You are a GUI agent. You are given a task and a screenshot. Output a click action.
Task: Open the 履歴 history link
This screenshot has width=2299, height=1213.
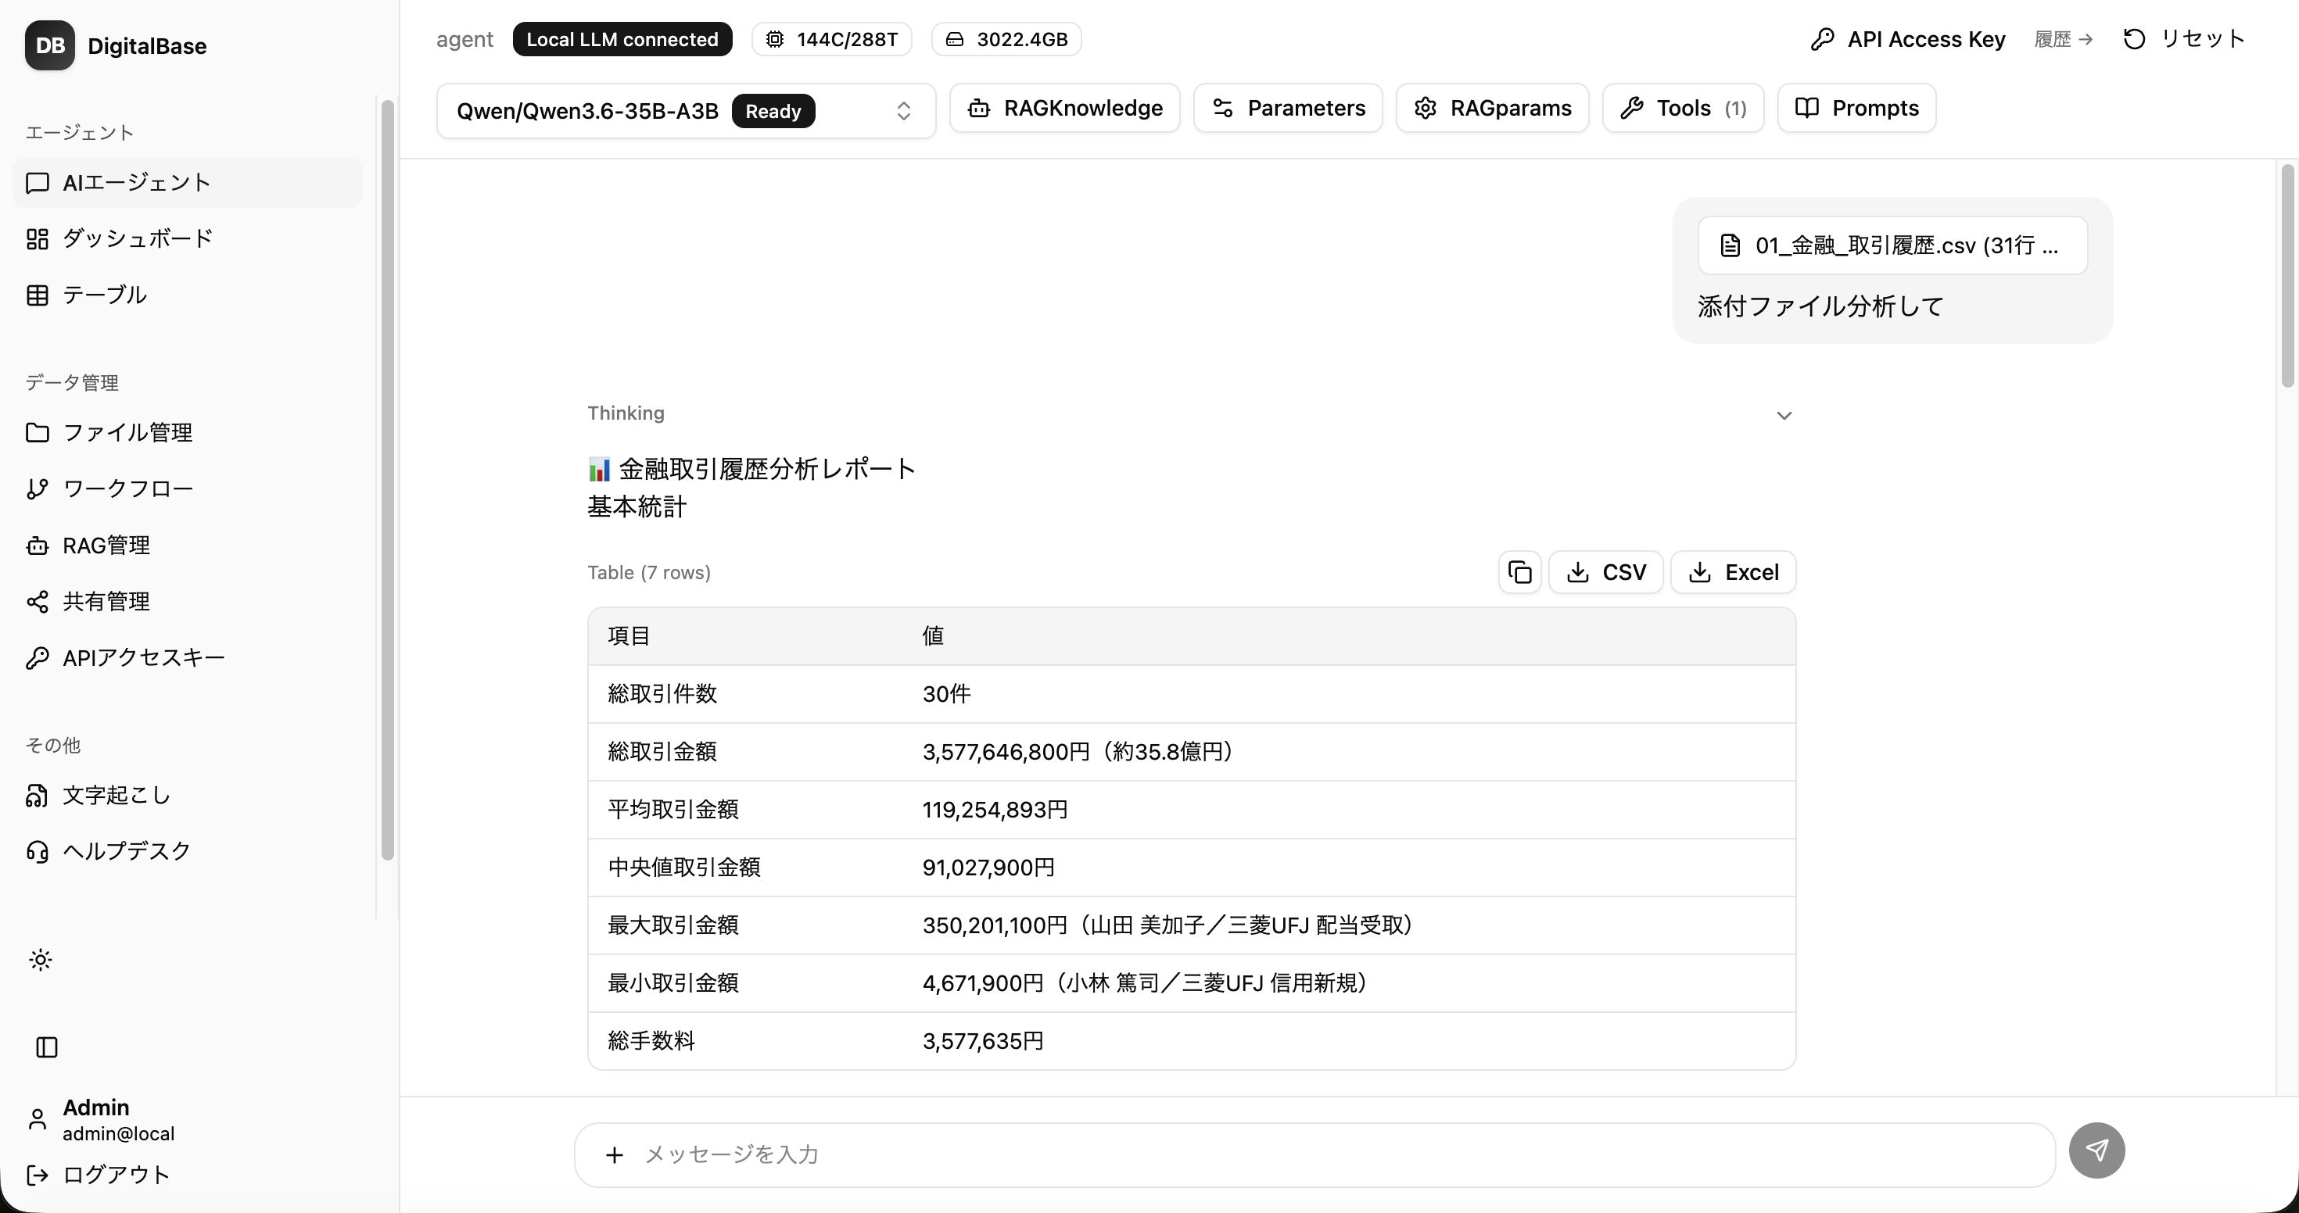tap(2064, 39)
